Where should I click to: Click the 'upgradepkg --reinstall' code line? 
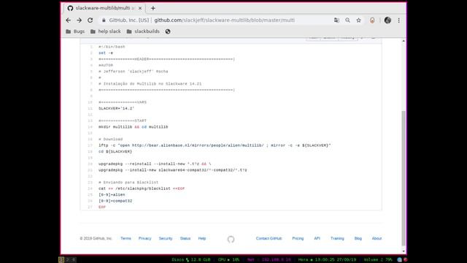pyautogui.click(x=155, y=164)
